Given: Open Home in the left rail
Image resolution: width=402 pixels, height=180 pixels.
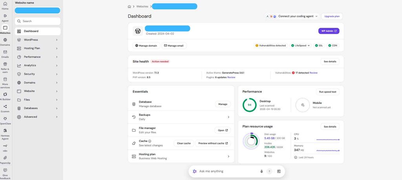Looking at the screenshot, I should 5,4.
